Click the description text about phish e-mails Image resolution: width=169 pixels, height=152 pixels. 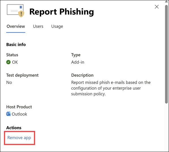point(111,88)
